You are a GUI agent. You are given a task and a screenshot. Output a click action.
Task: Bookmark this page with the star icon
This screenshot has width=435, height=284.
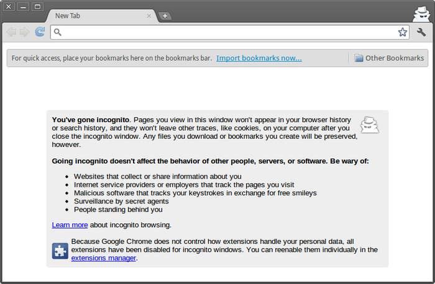pos(403,32)
